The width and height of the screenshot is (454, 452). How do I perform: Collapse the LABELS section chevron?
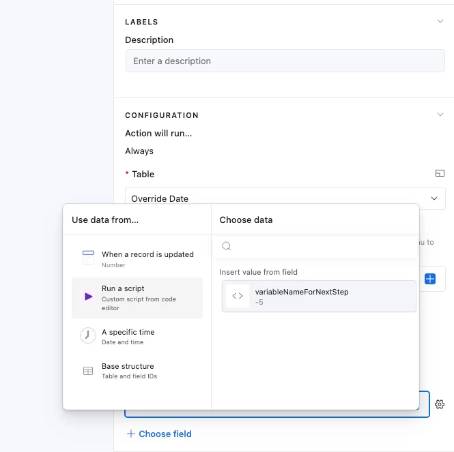pyautogui.click(x=440, y=21)
